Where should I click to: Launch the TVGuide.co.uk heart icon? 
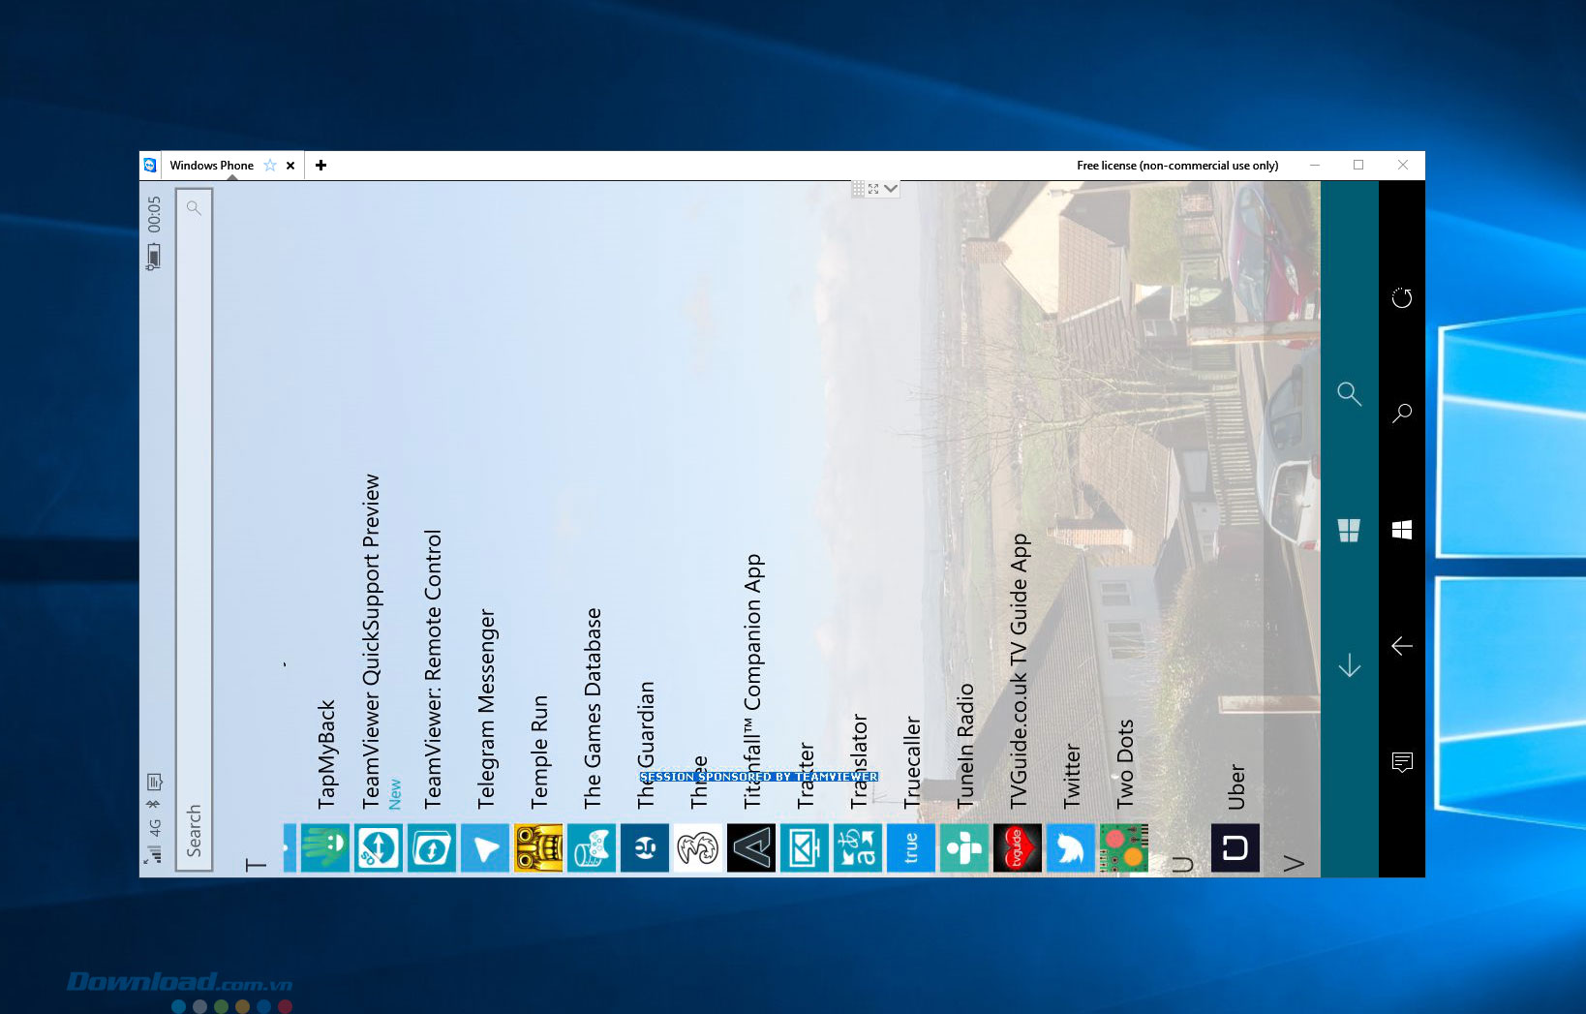tap(1018, 848)
